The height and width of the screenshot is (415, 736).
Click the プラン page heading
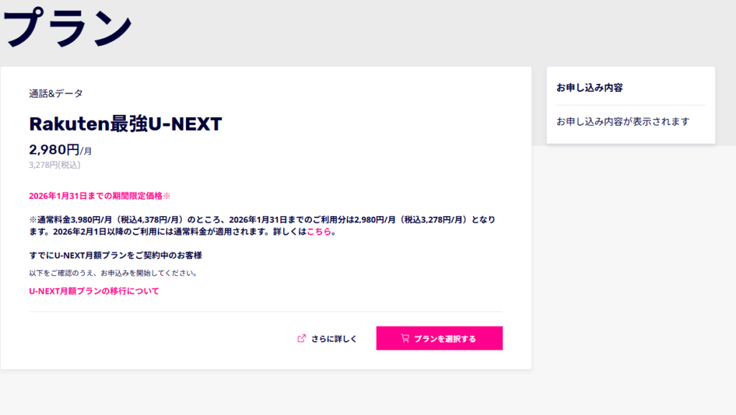pos(68,27)
